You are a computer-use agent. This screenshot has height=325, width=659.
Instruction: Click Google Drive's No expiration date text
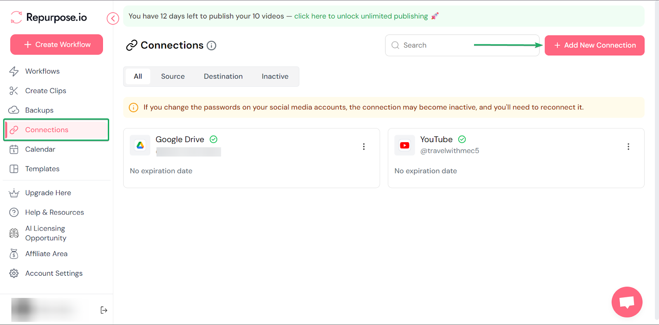click(161, 171)
